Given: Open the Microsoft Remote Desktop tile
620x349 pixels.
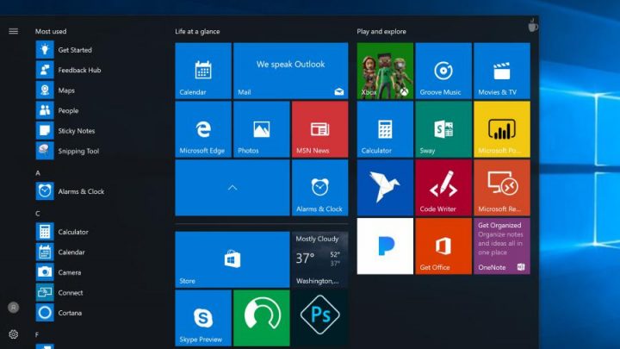Looking at the screenshot, I should (502, 188).
